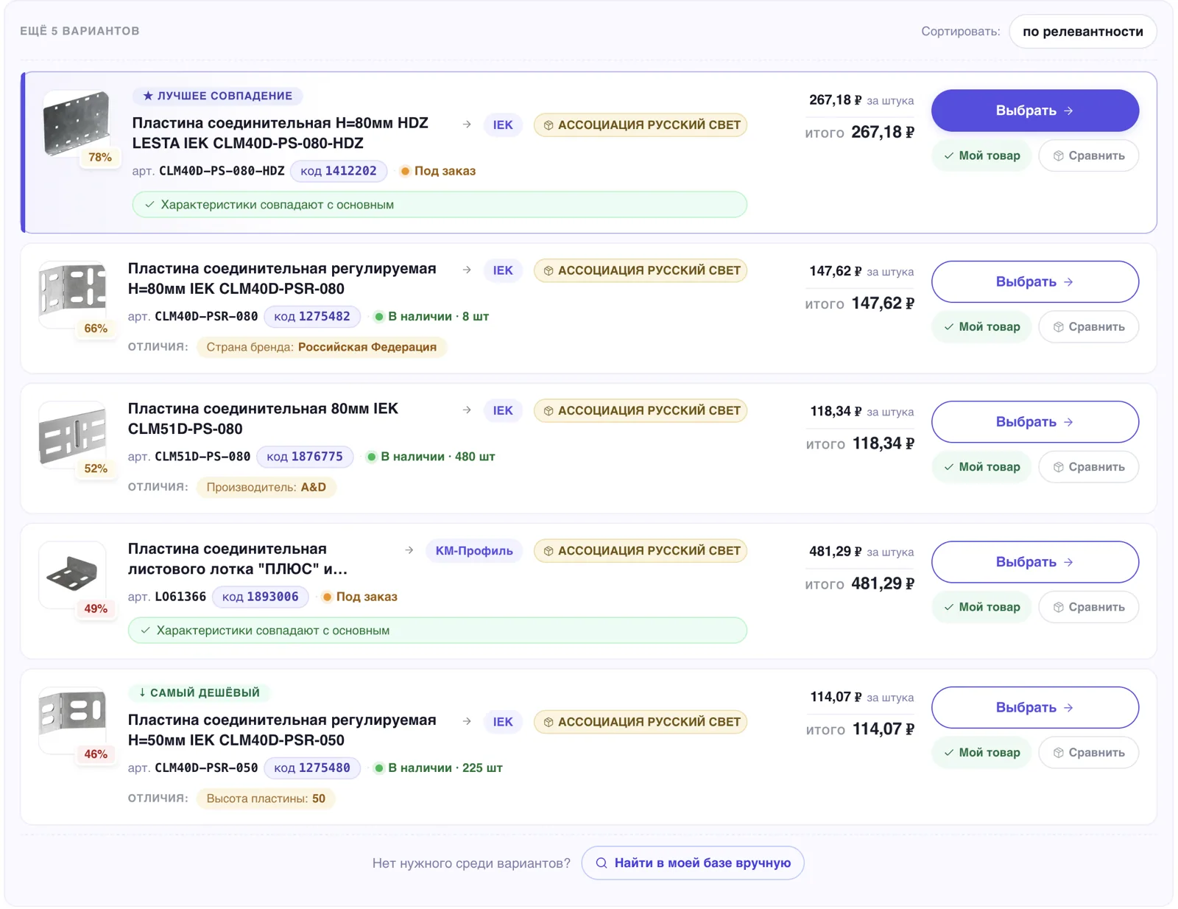
Task: Click arrow icon beside CLM40D-PSR-080 title
Action: (x=467, y=270)
